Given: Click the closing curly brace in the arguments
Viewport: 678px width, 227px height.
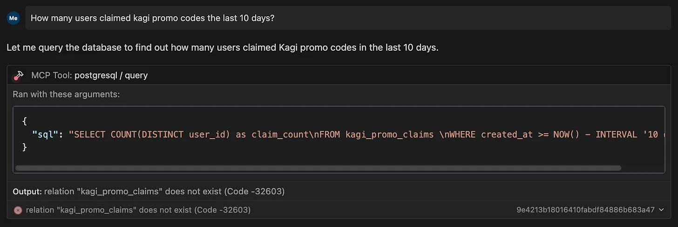Looking at the screenshot, I should point(24,147).
